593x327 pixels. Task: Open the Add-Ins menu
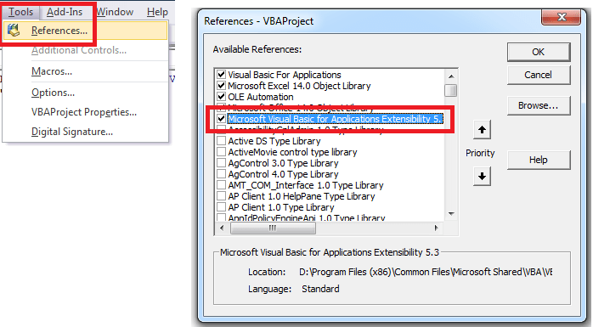(65, 12)
